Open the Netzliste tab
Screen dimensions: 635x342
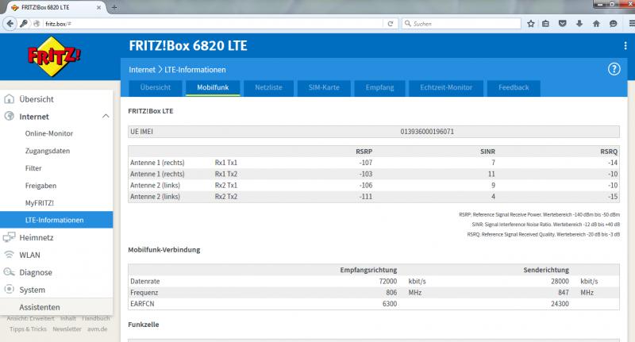point(268,88)
